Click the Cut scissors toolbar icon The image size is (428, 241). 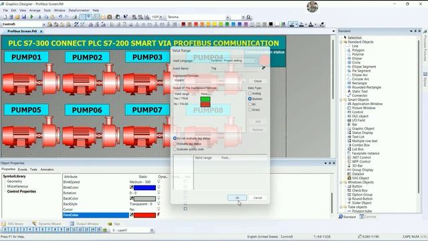click(x=40, y=17)
